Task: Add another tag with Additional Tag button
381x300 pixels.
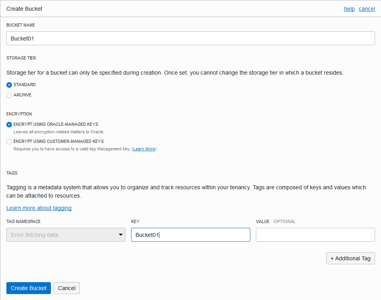Action: tap(350, 258)
